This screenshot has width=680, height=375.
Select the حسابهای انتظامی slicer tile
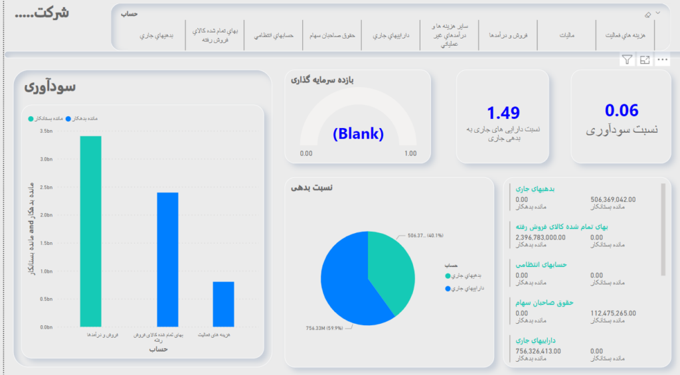tap(274, 36)
